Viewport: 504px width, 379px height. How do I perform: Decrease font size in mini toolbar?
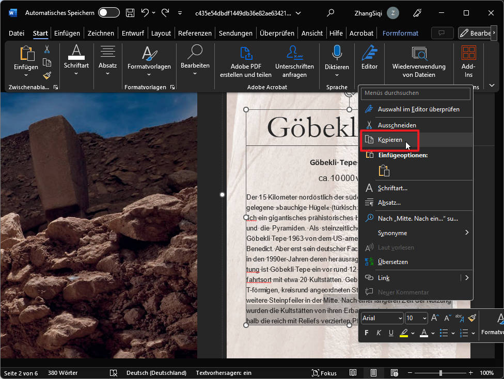pyautogui.click(x=447, y=318)
